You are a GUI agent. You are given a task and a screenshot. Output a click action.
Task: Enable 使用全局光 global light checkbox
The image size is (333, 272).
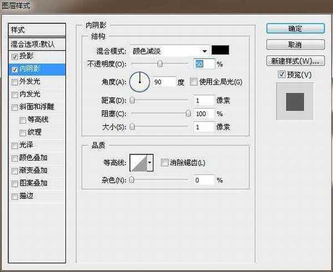194,82
